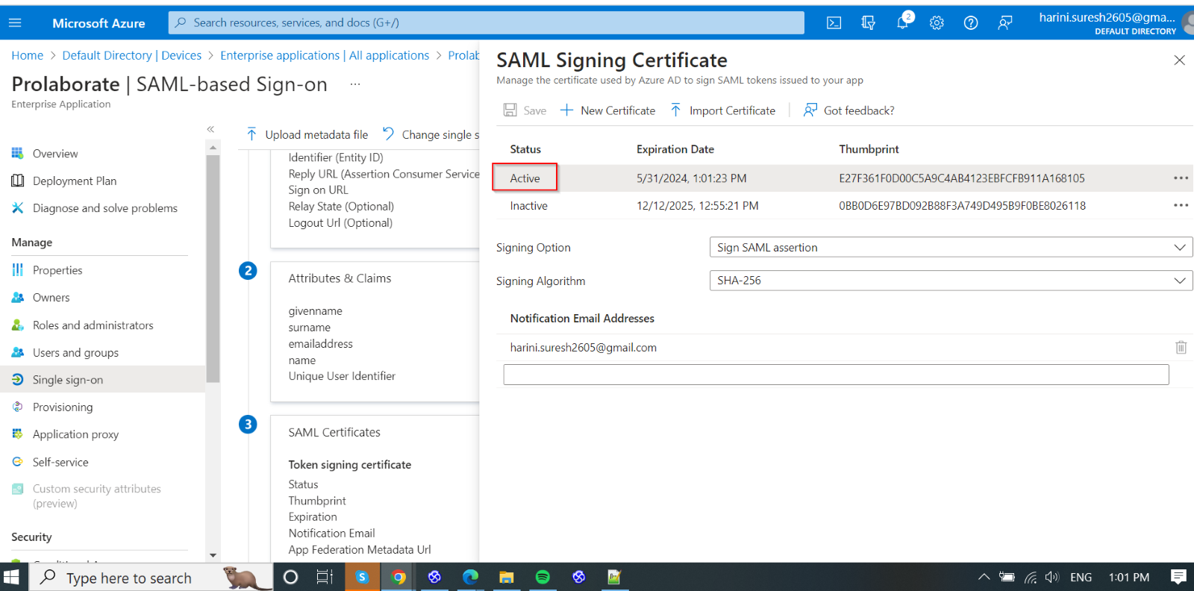Click expiration date 5/31/2024, 1:01:23 PM
1194x591 pixels.
pyautogui.click(x=691, y=178)
